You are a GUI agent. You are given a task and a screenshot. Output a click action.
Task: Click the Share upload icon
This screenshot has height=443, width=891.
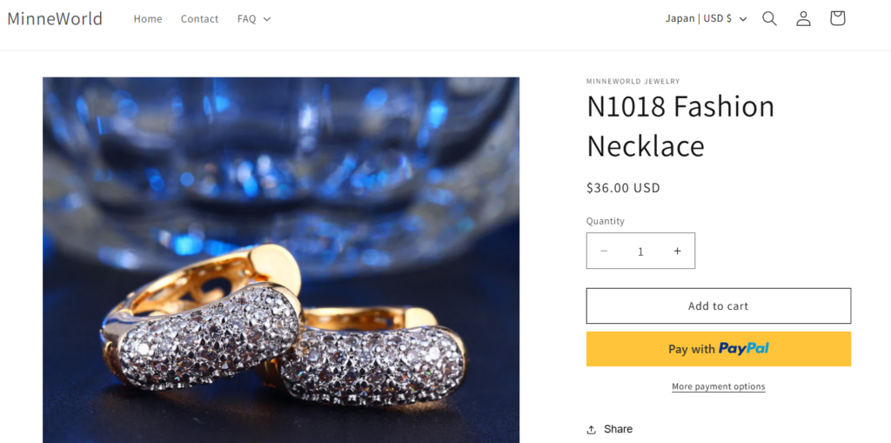point(592,429)
